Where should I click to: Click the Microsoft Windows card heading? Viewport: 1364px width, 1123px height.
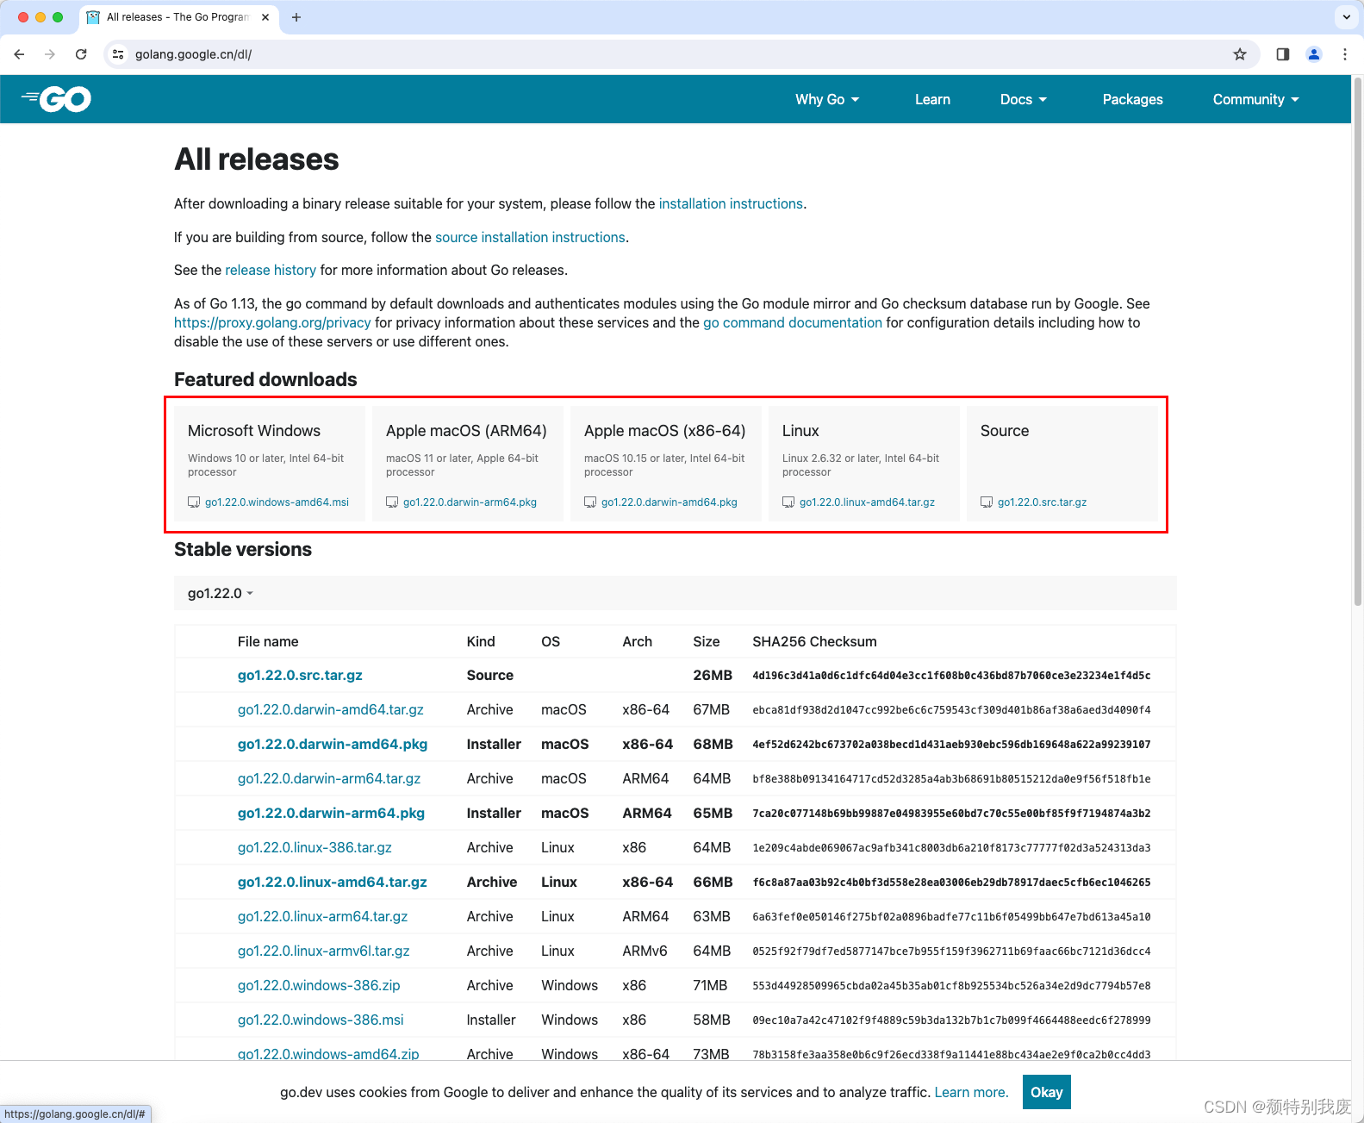tap(254, 431)
